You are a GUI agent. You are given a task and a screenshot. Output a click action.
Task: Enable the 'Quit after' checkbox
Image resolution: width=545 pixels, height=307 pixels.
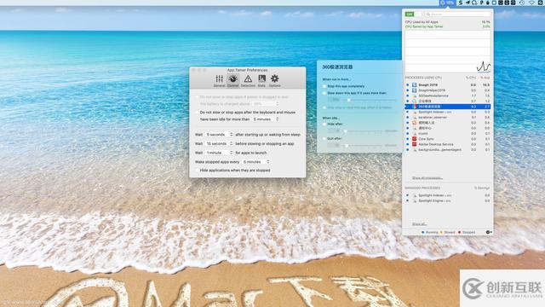(324, 138)
